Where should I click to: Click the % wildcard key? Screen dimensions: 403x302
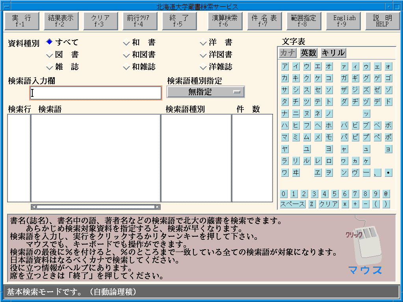pos(312,204)
